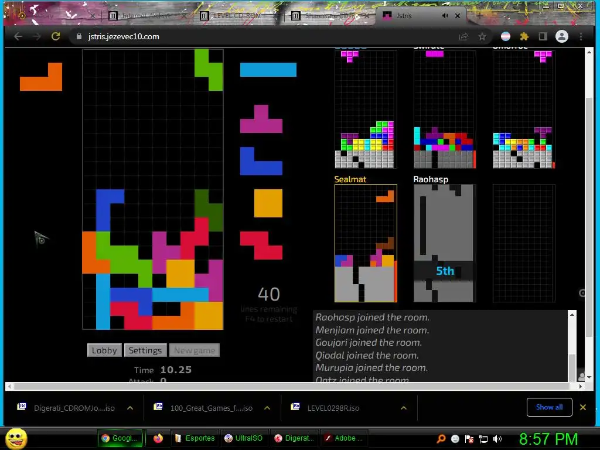Image resolution: width=600 pixels, height=450 pixels.
Task: Share this page icon in address bar
Action: (463, 36)
